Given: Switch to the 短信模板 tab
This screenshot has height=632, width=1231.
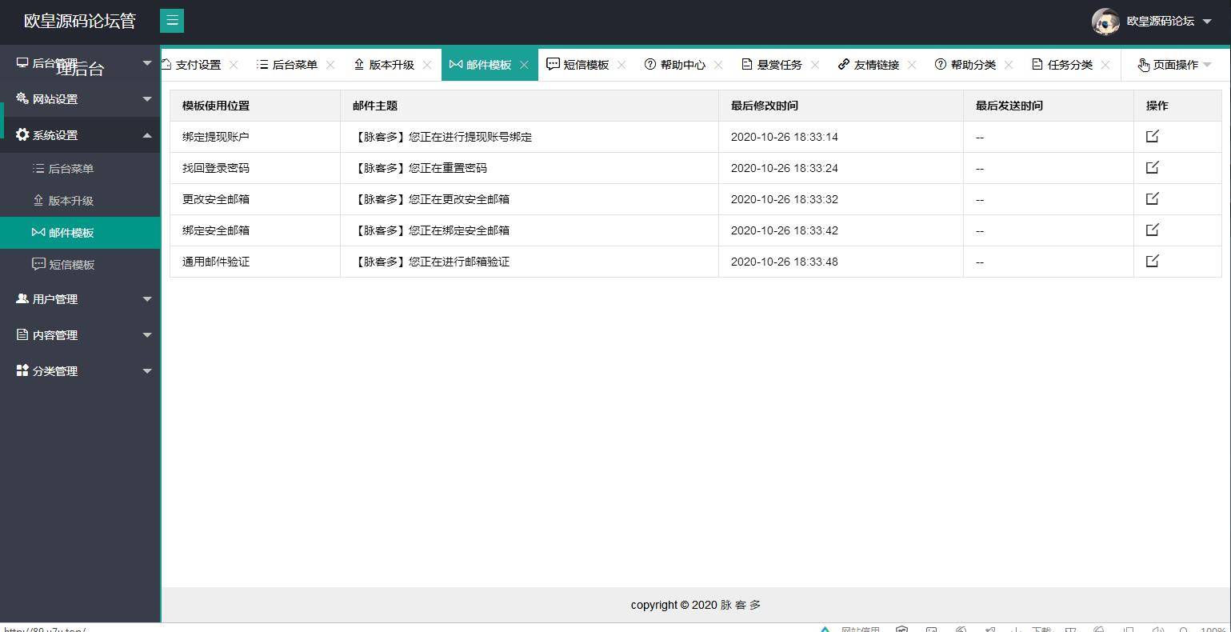Looking at the screenshot, I should (585, 64).
